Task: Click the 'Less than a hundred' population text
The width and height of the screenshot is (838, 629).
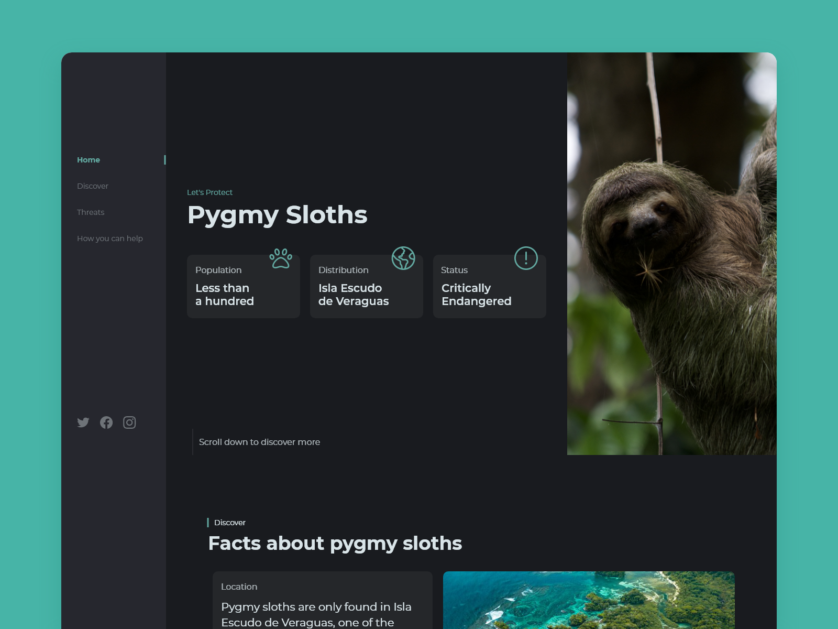Action: coord(225,295)
